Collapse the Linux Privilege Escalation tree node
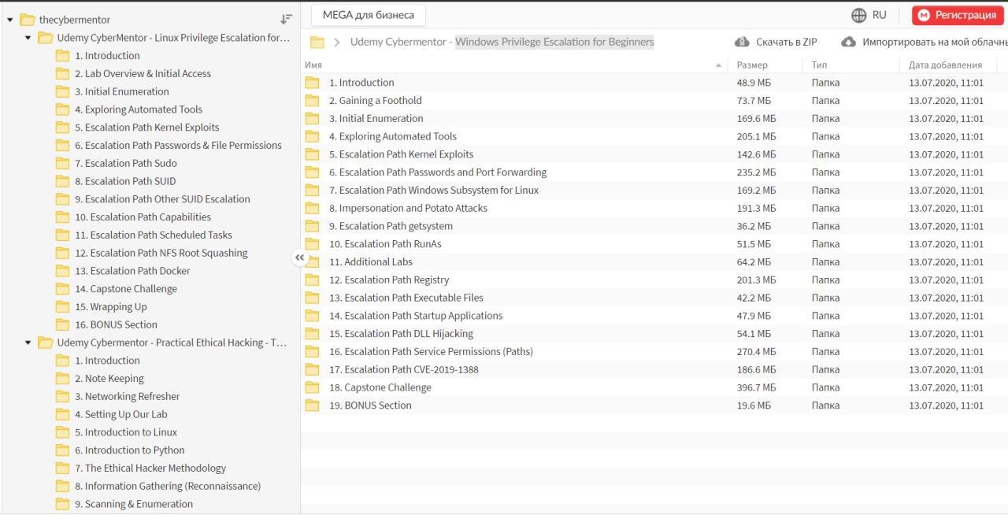This screenshot has height=526, width=1008. tap(28, 38)
